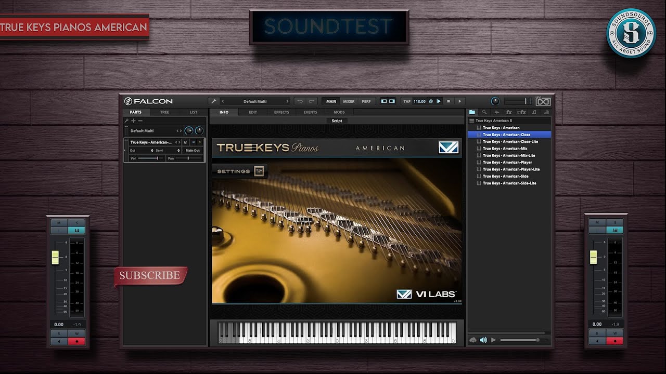Image resolution: width=666 pixels, height=374 pixels.
Task: Select True Keys - American-Close-Lite preset
Action: tap(509, 141)
